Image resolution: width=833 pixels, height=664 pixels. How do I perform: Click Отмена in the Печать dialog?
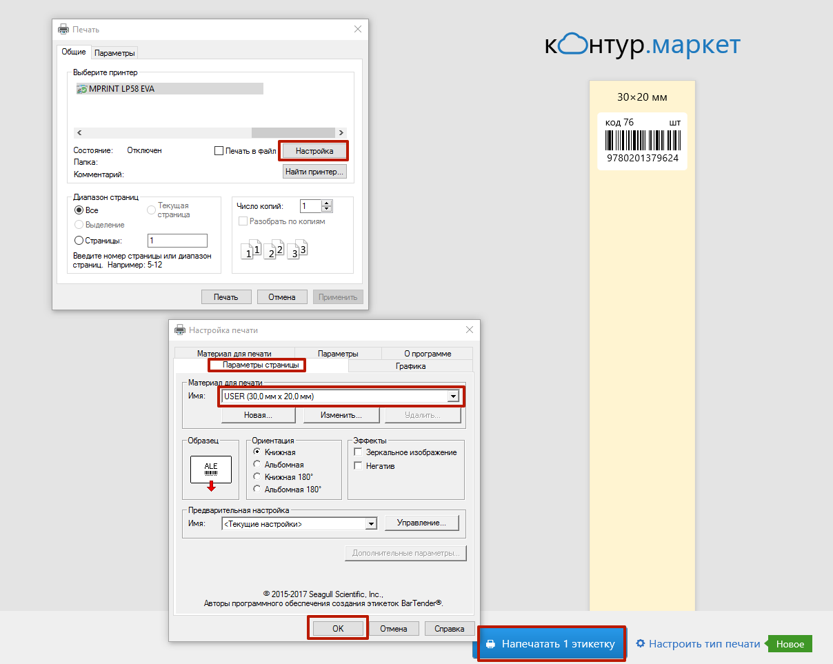coord(282,297)
